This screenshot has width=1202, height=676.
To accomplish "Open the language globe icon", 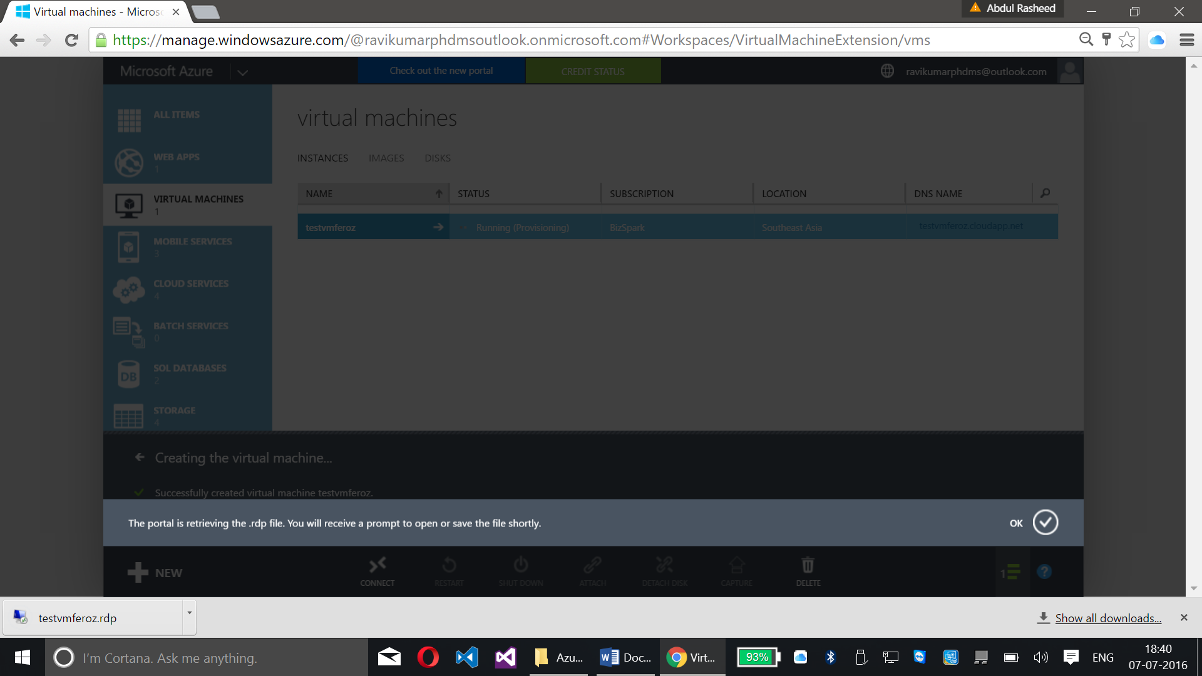I will click(887, 71).
